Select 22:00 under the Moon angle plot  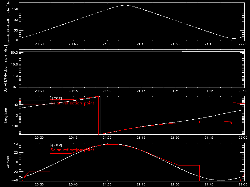[x=243, y=91]
